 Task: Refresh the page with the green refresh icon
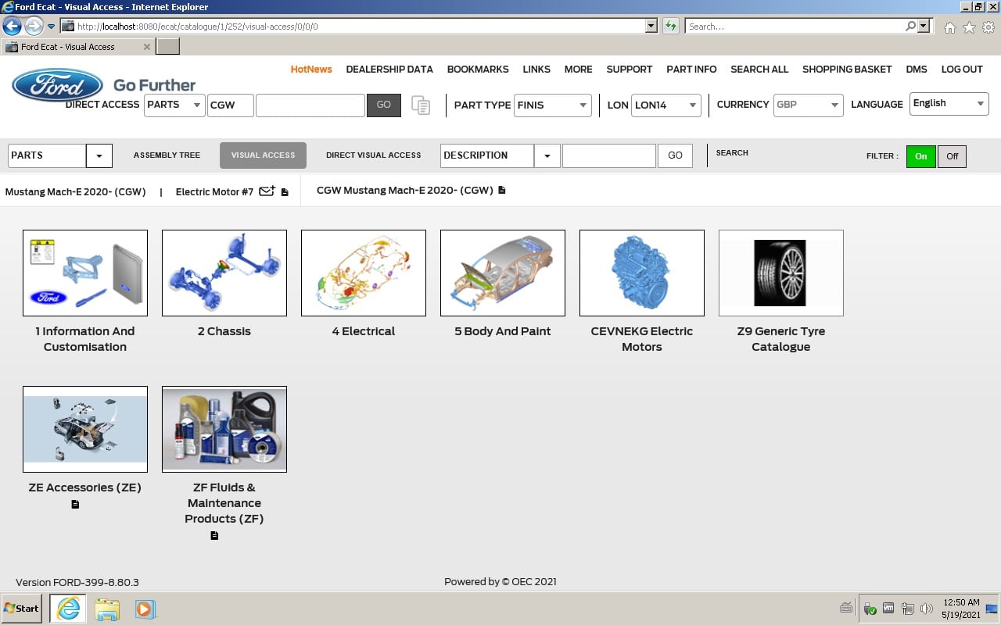click(670, 27)
